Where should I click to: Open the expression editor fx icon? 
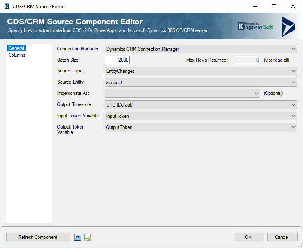(78, 237)
